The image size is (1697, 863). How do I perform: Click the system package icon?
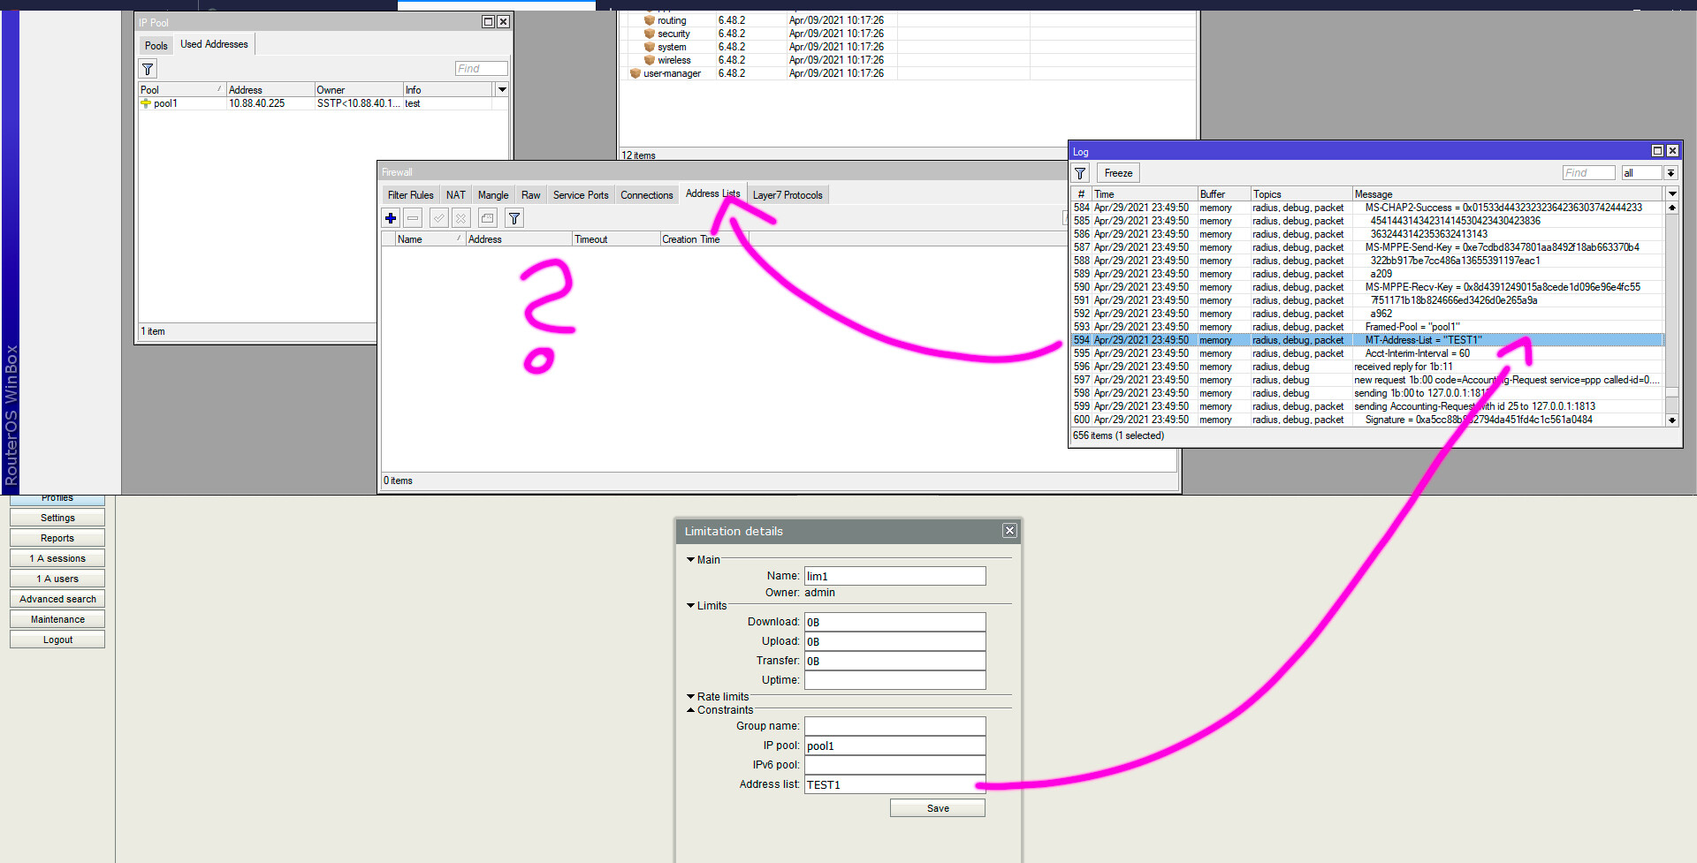coord(650,47)
